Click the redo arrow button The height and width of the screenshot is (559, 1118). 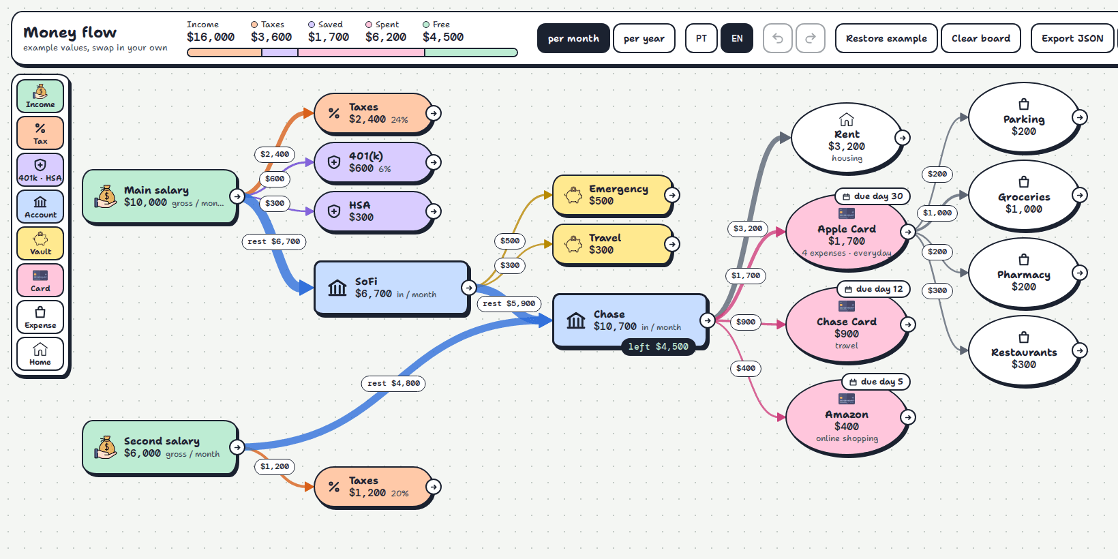point(811,38)
